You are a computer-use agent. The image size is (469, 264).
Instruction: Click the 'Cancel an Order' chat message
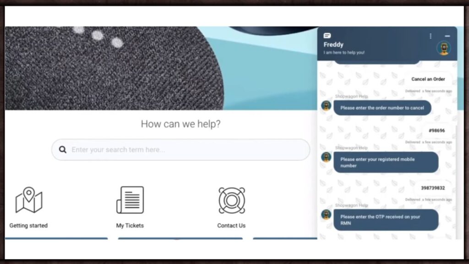428,79
